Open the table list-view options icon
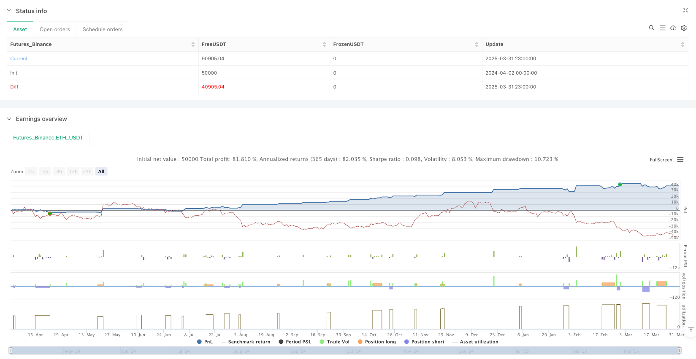 tap(662, 28)
